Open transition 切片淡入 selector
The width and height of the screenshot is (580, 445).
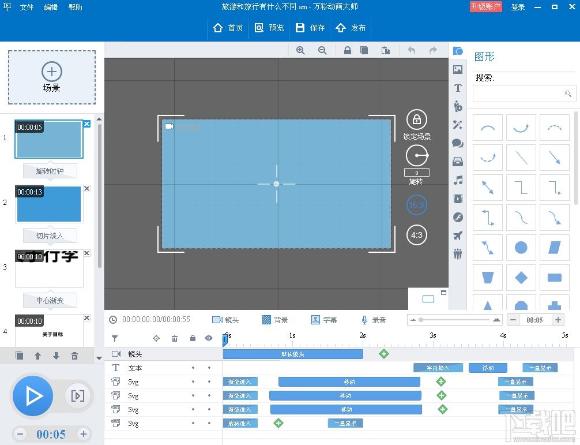(50, 235)
